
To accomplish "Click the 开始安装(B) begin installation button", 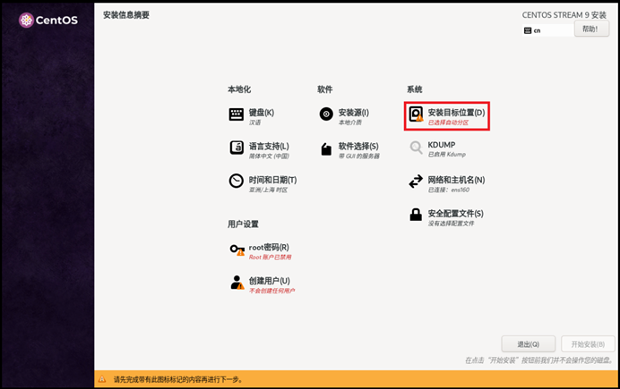I will click(588, 344).
